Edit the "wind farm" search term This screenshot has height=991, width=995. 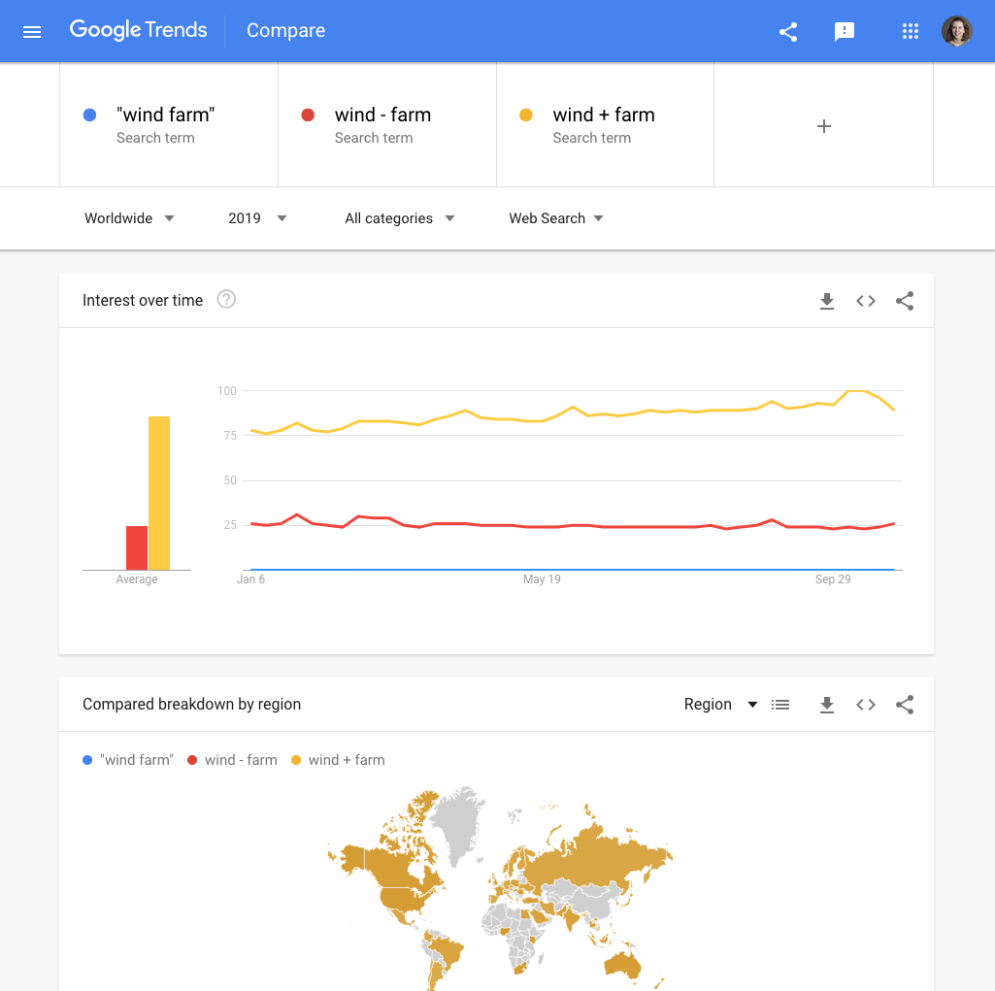tap(169, 125)
